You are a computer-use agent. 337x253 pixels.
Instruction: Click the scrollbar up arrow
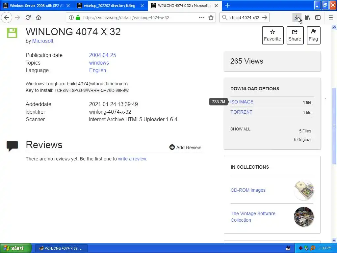(x=334, y=27)
